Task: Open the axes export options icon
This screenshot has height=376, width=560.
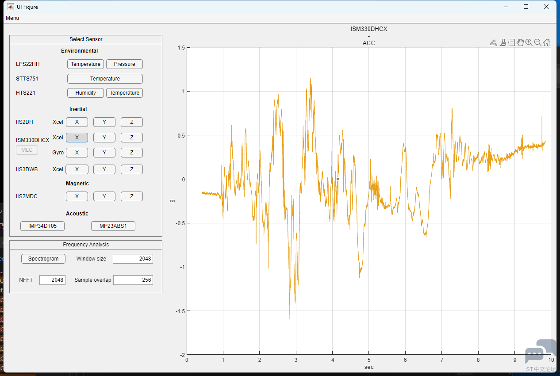Action: [x=494, y=42]
